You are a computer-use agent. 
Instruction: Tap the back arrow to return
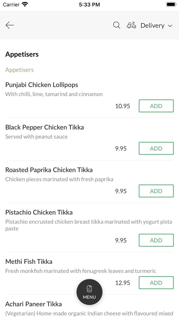coord(10,25)
